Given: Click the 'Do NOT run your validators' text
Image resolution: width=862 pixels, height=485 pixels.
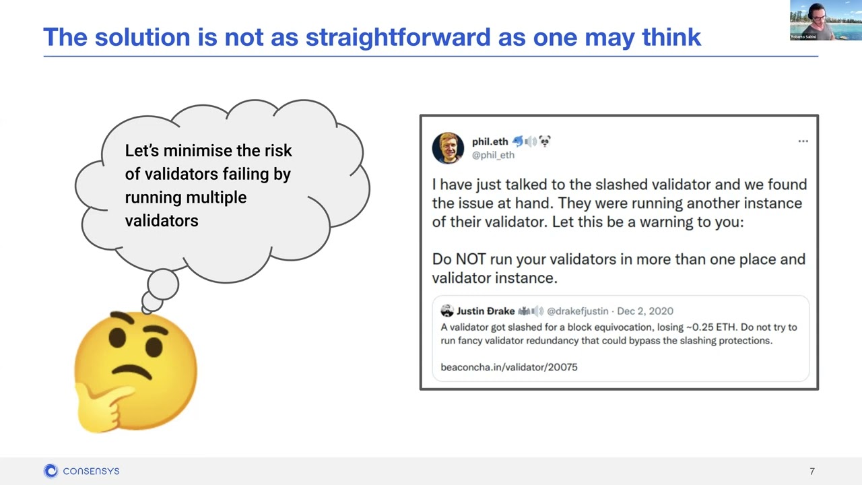Looking at the screenshot, I should pyautogui.click(x=618, y=268).
